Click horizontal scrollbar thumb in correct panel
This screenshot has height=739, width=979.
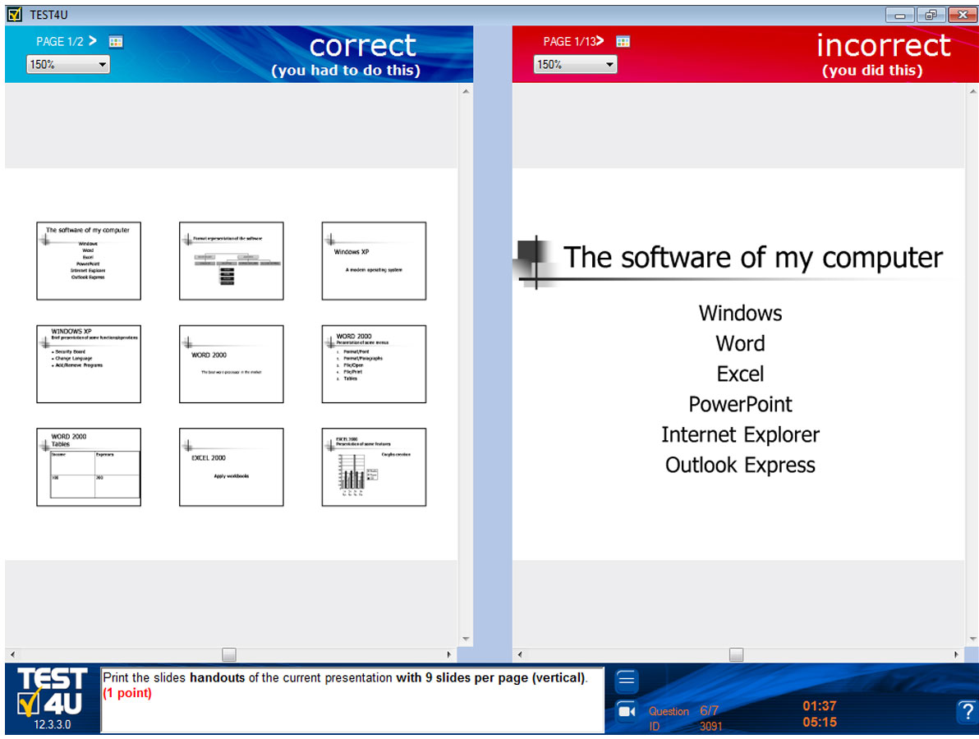point(229,654)
